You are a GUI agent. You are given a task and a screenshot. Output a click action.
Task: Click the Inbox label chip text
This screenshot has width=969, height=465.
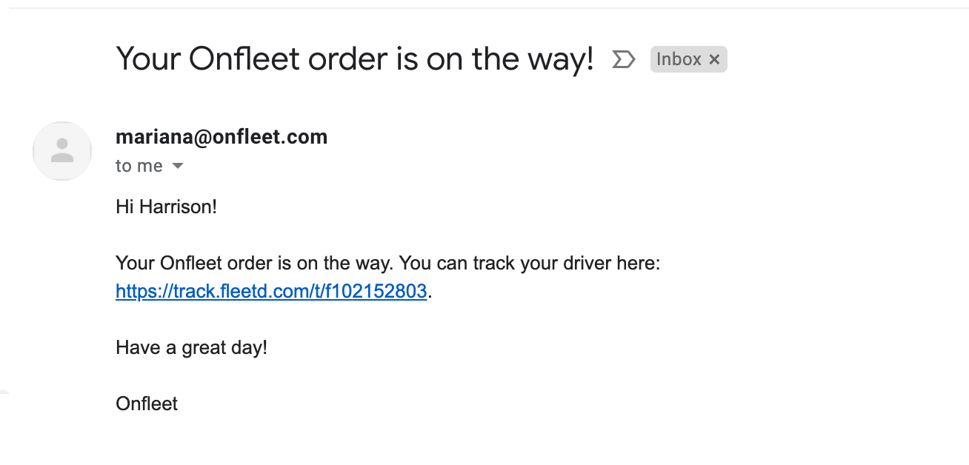[x=679, y=59]
